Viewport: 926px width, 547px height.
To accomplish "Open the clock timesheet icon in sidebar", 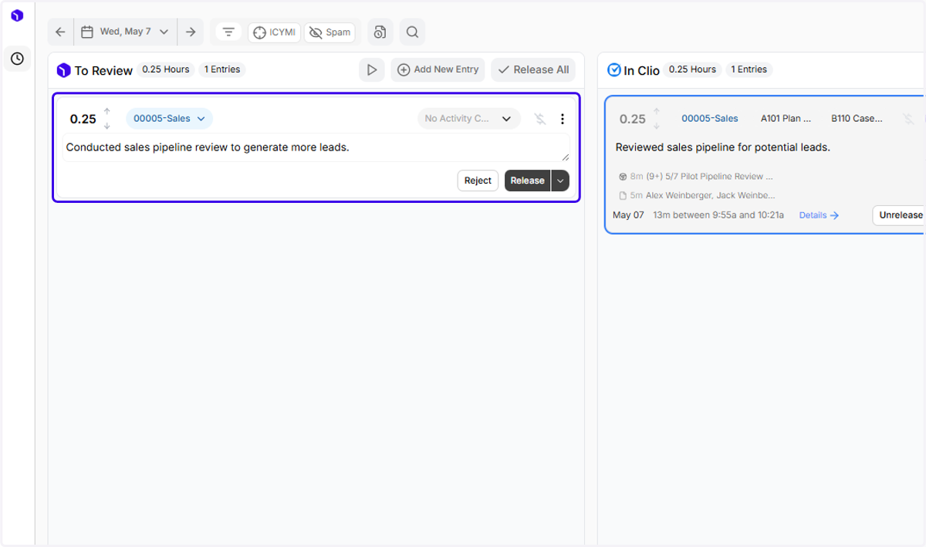I will tap(17, 59).
